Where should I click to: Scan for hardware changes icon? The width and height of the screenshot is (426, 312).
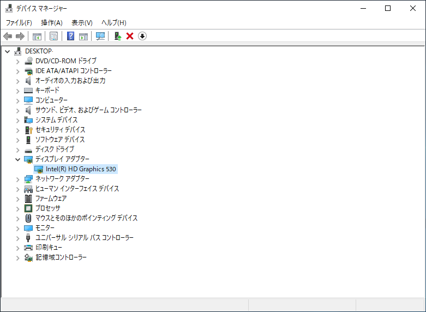click(x=100, y=36)
